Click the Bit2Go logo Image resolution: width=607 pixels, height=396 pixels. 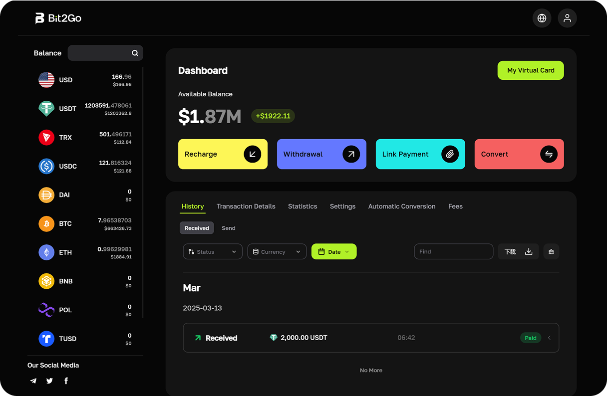point(58,18)
